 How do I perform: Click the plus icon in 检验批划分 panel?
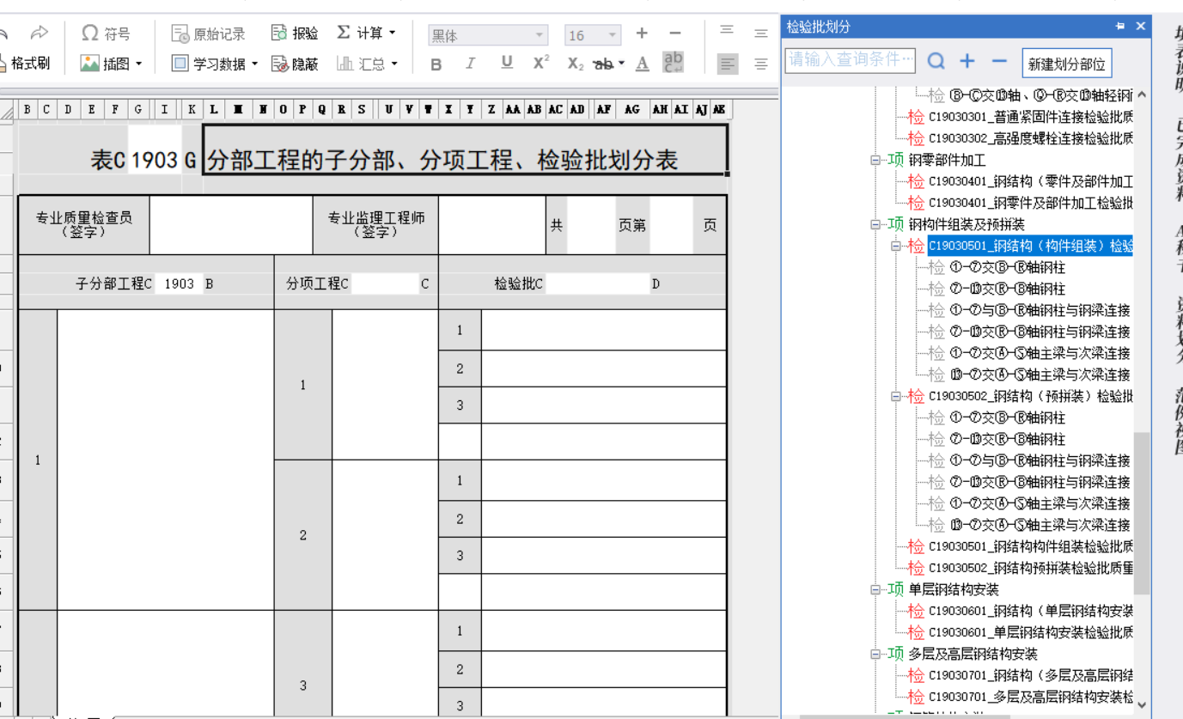pos(967,61)
